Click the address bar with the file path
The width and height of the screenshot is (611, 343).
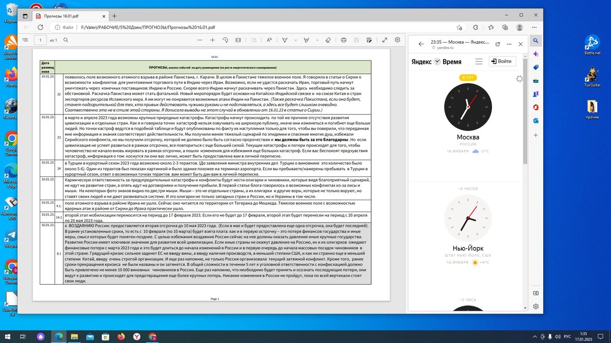(x=255, y=27)
